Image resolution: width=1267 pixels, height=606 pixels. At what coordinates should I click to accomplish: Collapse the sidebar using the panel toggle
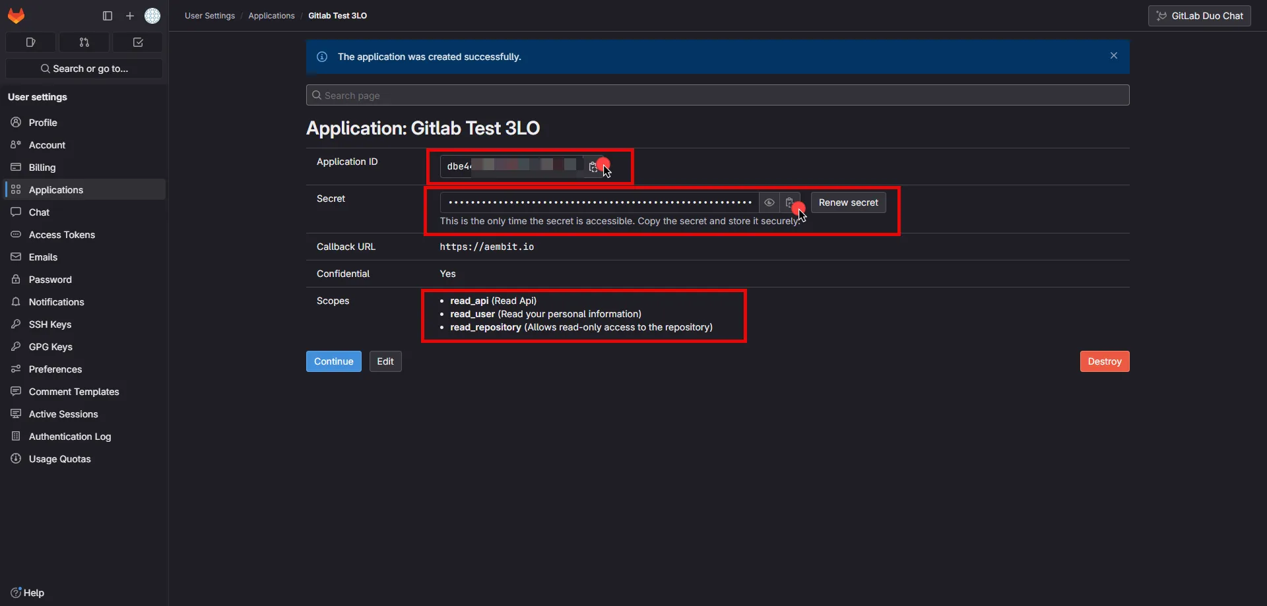(107, 16)
